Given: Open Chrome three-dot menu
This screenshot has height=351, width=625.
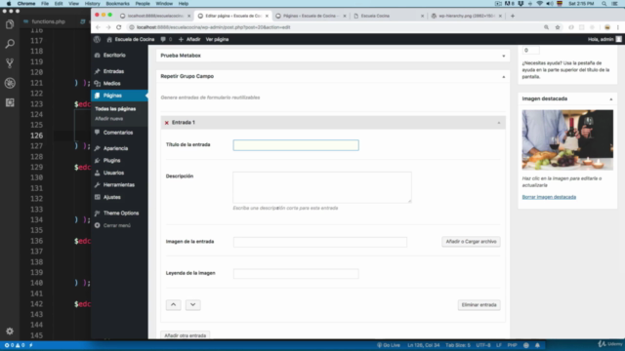Looking at the screenshot, I should point(618,27).
